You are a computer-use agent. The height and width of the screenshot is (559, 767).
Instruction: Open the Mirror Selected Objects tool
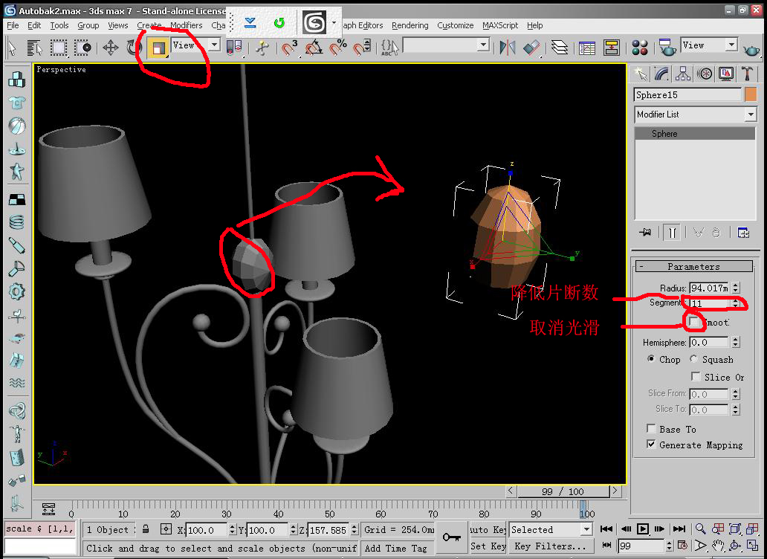point(508,48)
